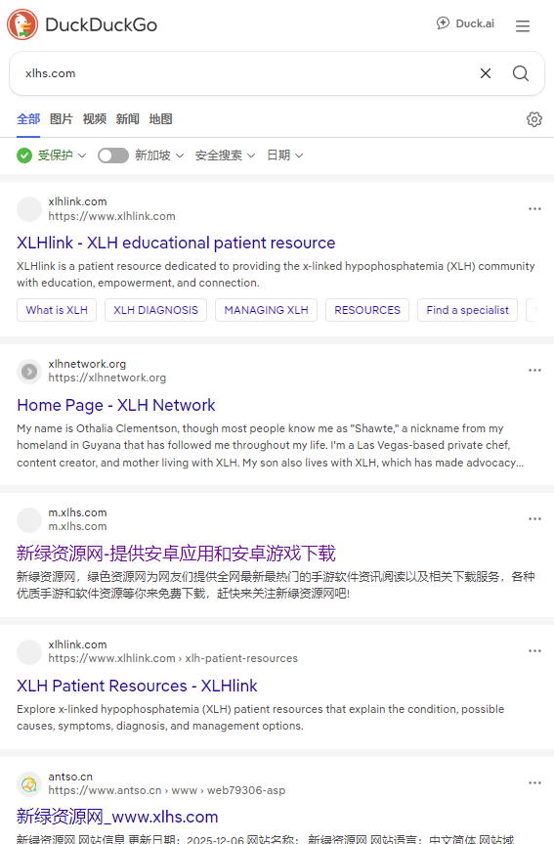Open the hamburger menu

[523, 25]
